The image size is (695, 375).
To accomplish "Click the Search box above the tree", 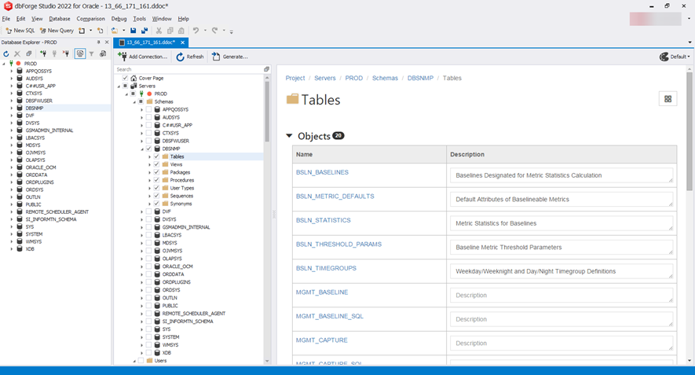I will point(188,69).
